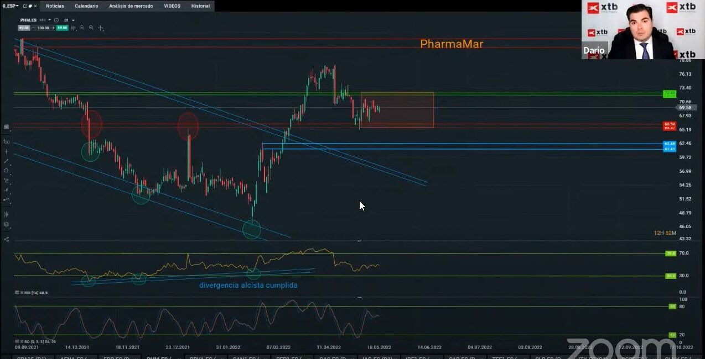The height and width of the screenshot is (359, 705).
Task: Decrease trade volume with the minus button
Action: (34, 28)
